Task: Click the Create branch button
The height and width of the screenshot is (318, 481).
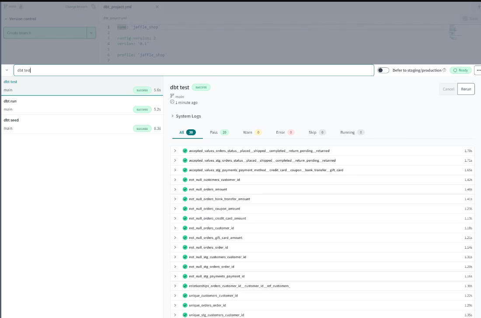Action: (45, 33)
